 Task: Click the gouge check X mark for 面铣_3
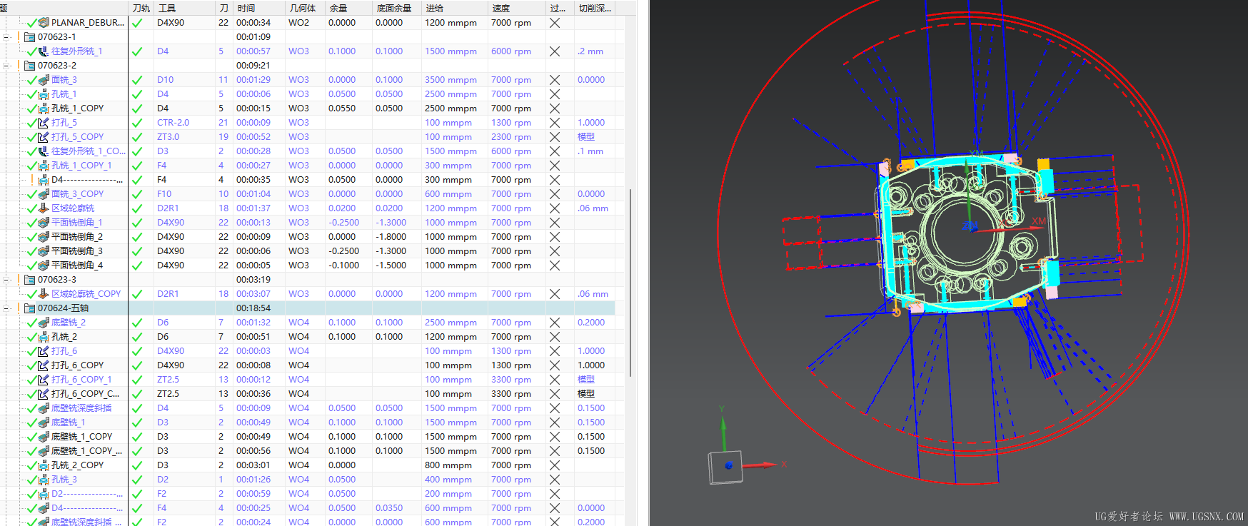pyautogui.click(x=554, y=80)
